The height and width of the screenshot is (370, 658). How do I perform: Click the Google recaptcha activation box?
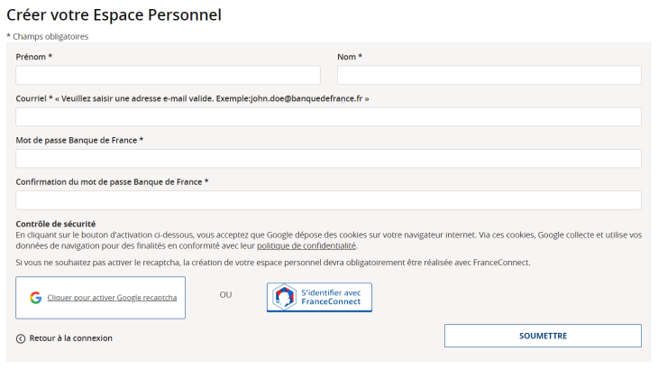[101, 297]
